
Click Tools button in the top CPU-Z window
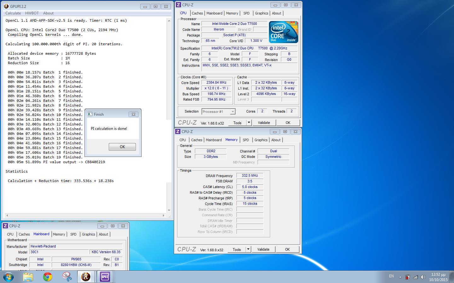(x=237, y=123)
